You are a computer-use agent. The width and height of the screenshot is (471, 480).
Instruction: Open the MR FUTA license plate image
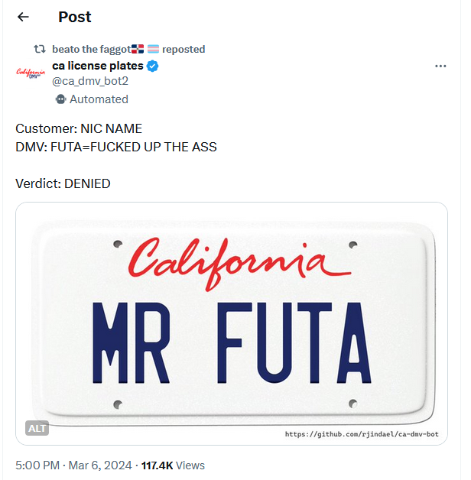(x=232, y=321)
